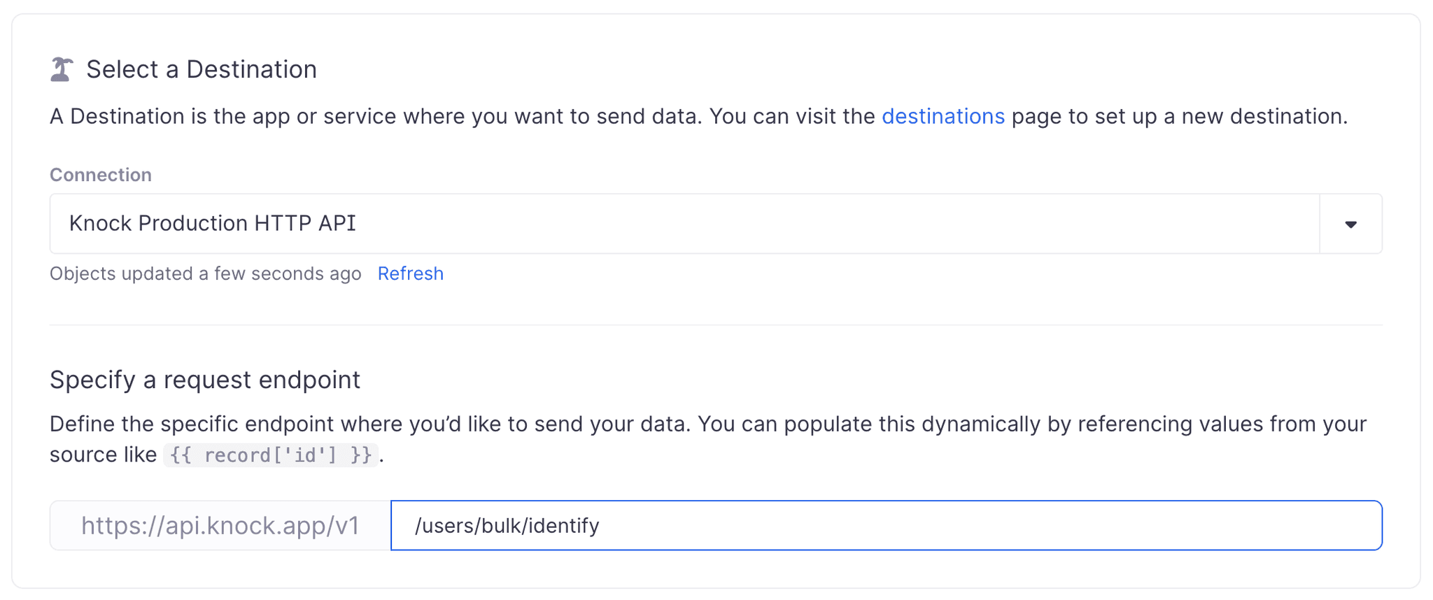Click the "Specify a request endpoint" heading
This screenshot has height=600, width=1433.
[204, 380]
